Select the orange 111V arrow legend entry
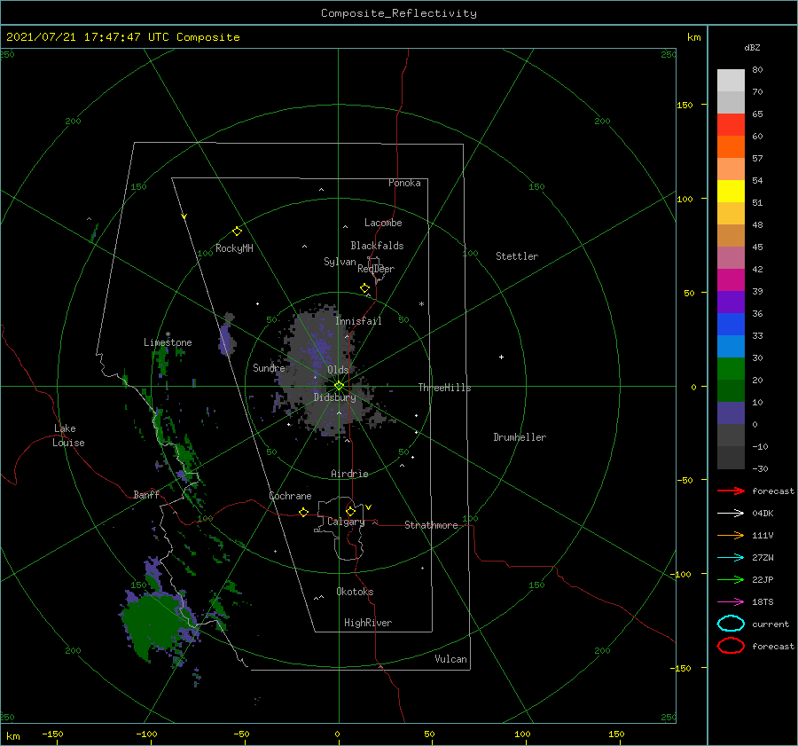 click(x=731, y=535)
